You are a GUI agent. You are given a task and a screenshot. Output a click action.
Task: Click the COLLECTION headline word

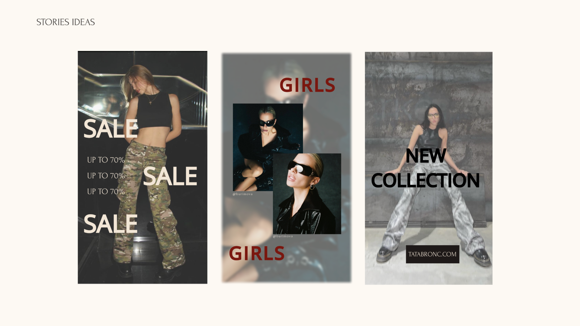tap(425, 180)
